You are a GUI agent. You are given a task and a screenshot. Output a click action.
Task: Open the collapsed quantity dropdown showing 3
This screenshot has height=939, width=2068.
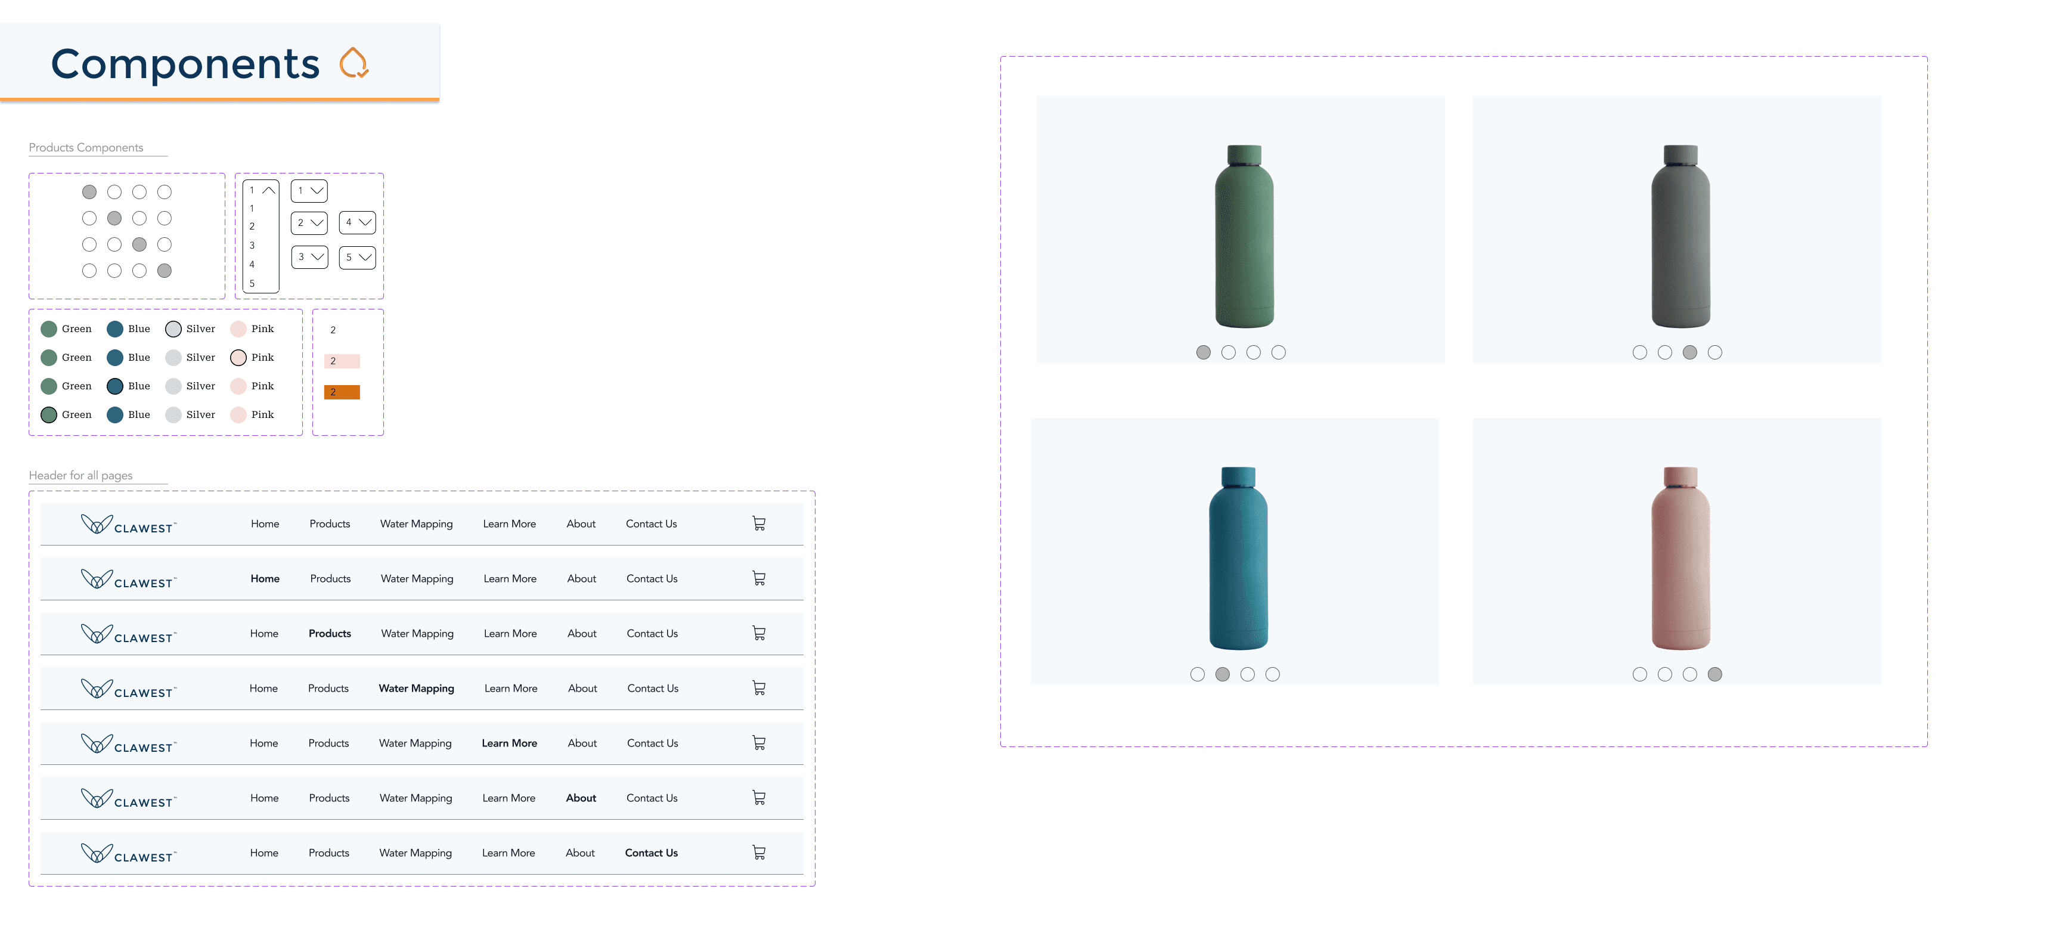[x=309, y=257]
